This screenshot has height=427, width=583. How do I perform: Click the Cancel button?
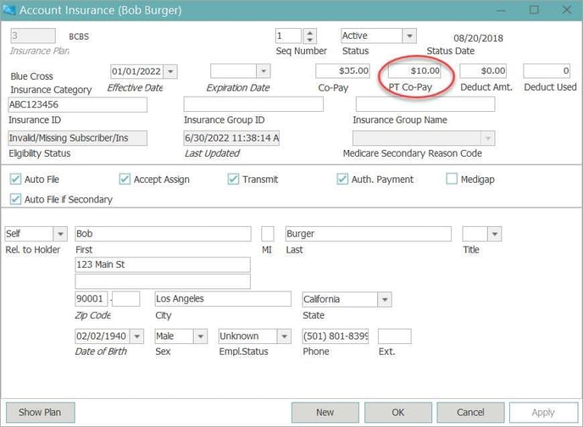point(470,413)
